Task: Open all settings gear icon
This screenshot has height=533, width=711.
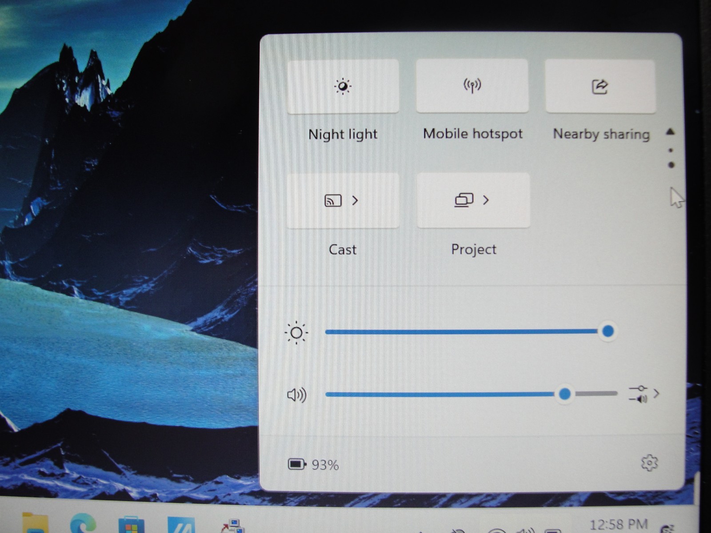Action: (x=649, y=463)
